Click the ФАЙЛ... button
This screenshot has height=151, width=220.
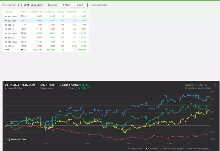80,5
